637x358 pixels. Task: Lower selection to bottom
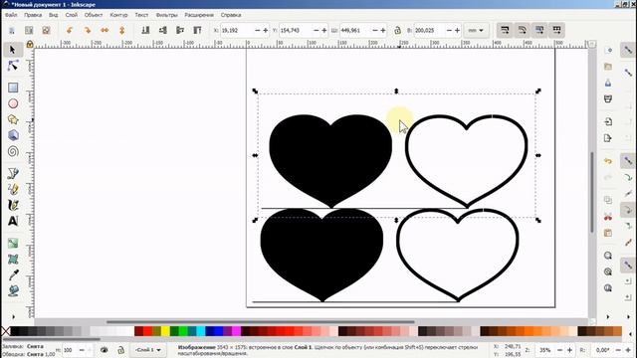pos(145,31)
